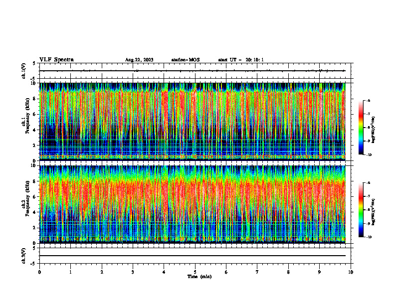This screenshot has height=305, width=395.
Task: Click the ch.1 colorbar "-6" tick label
Action: pyautogui.click(x=368, y=100)
